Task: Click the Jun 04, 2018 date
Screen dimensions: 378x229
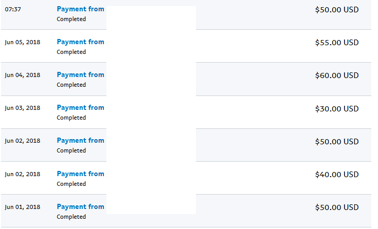Action: [23, 75]
